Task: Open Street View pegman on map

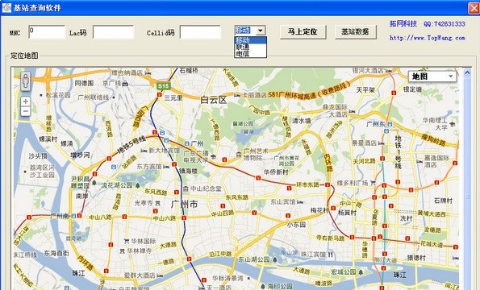Action: [26, 81]
